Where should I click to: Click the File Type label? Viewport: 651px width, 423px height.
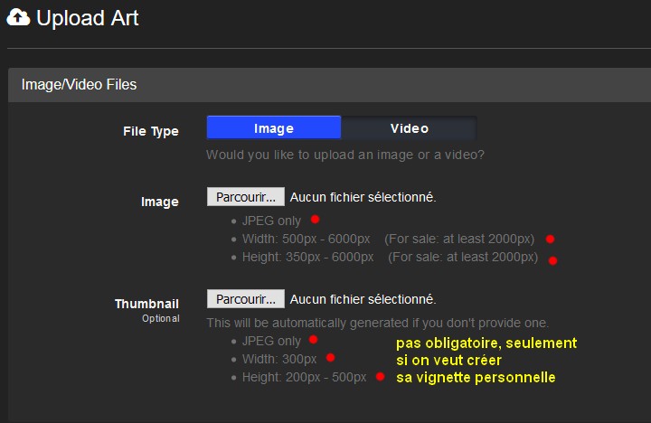point(151,132)
